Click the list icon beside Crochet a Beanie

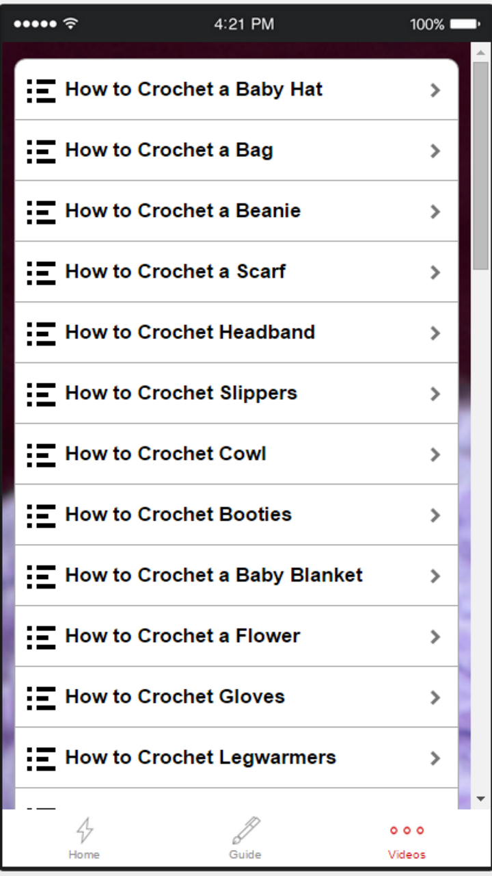tap(40, 211)
